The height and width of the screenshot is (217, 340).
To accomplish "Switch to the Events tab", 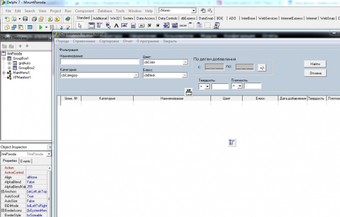I will tap(25, 161).
